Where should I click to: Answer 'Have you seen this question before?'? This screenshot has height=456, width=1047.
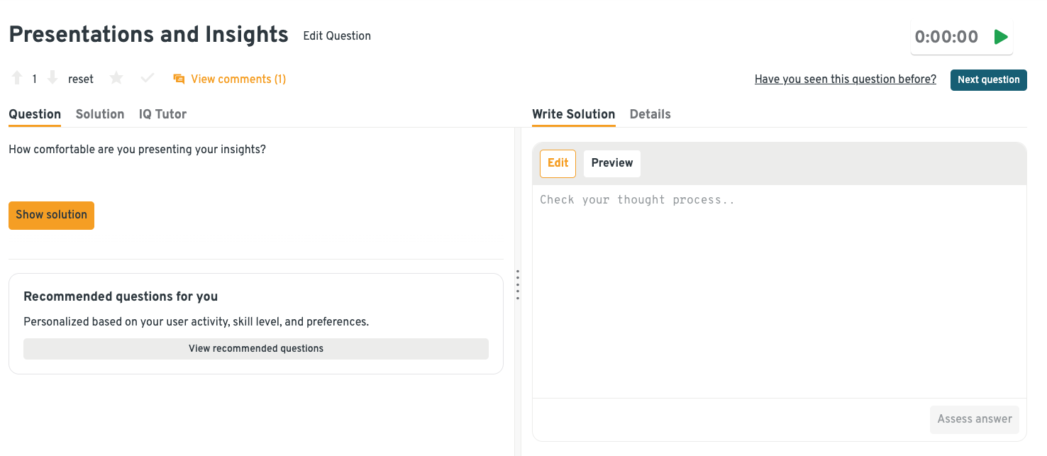pyautogui.click(x=845, y=79)
